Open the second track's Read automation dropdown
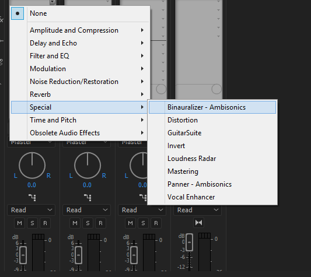The width and height of the screenshot is (311, 277). [x=86, y=210]
